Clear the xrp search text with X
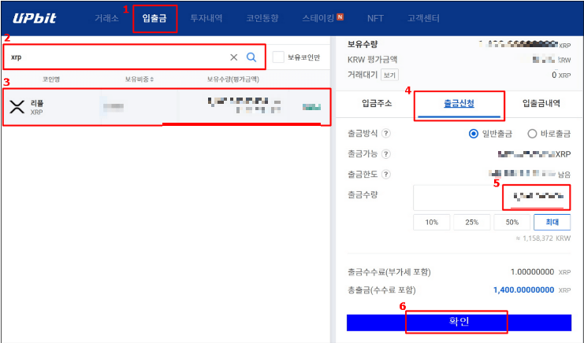This screenshot has width=584, height=343. (x=233, y=57)
